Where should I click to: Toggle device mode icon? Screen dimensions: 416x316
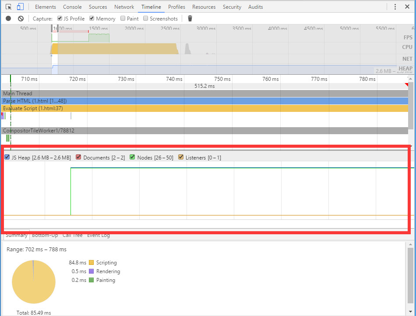point(20,7)
